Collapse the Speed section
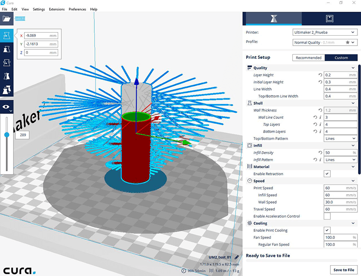 coord(353,181)
